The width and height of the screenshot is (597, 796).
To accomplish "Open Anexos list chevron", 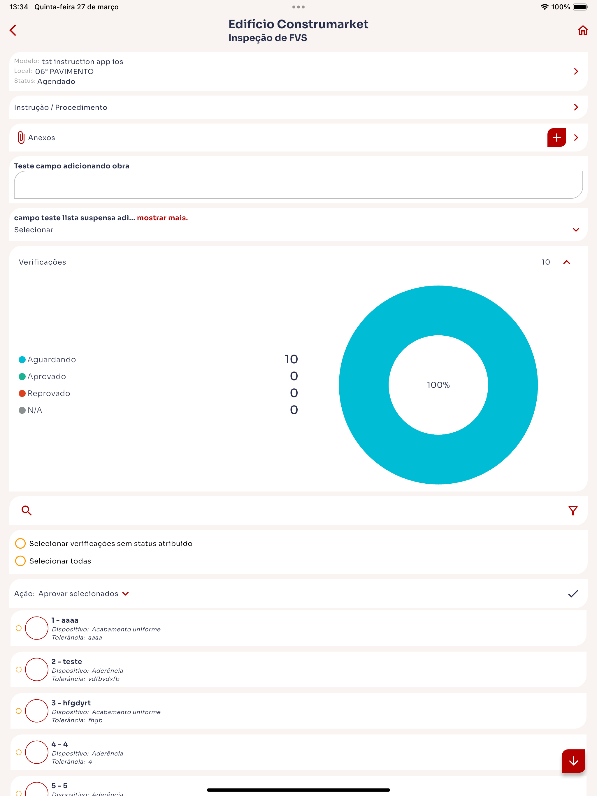I will click(x=576, y=138).
